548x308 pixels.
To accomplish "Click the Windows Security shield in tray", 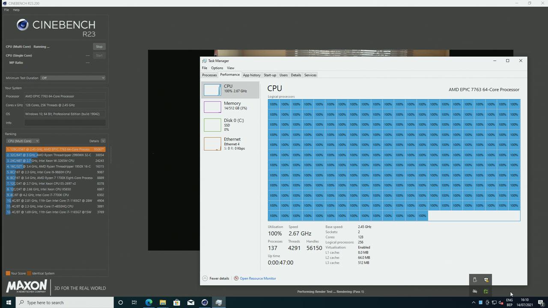I will (486, 280).
